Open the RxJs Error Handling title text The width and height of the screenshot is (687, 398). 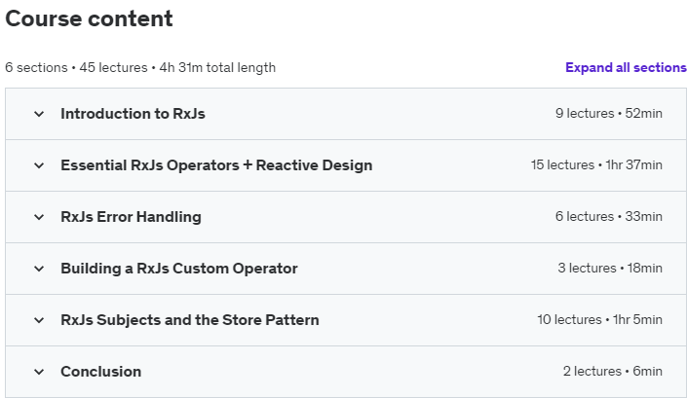click(131, 217)
